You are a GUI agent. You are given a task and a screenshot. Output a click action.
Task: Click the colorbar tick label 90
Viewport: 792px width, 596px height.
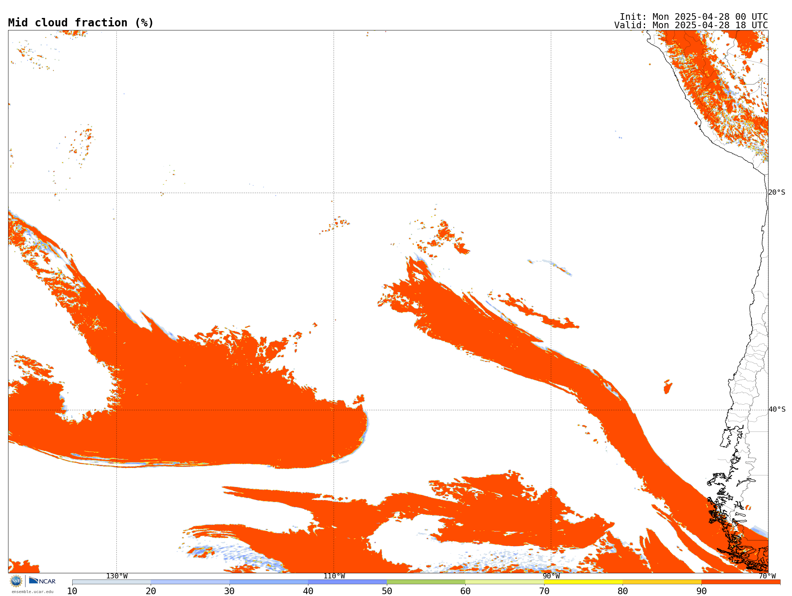point(701,591)
